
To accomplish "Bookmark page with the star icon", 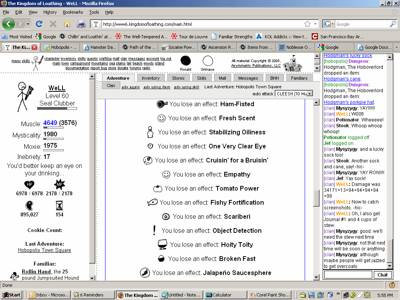I will (307, 24).
